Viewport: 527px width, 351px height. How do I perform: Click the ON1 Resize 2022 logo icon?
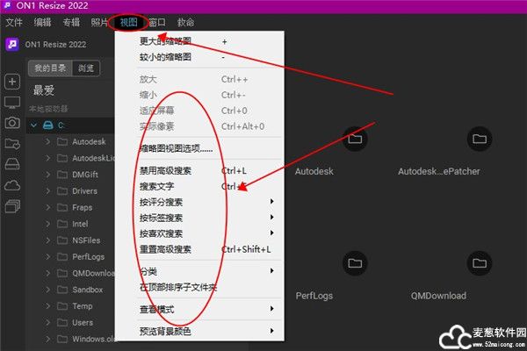[12, 44]
